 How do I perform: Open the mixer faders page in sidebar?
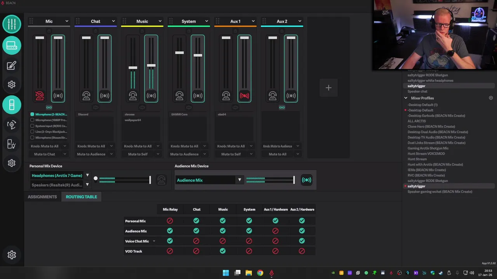coord(12,24)
